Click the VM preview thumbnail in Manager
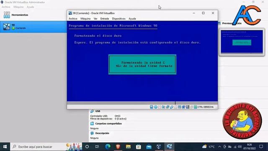This screenshot has height=151, width=268. coord(242,42)
